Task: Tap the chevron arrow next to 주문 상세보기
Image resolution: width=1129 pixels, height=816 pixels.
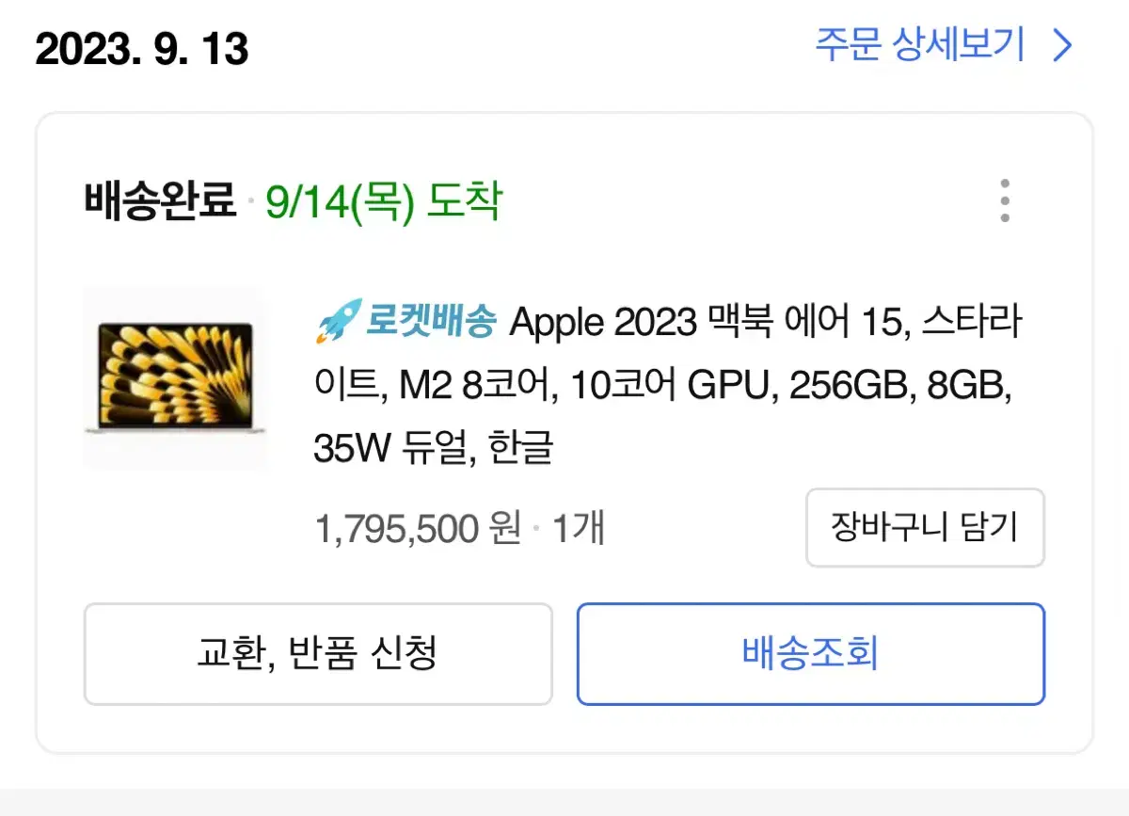Action: (x=1062, y=45)
